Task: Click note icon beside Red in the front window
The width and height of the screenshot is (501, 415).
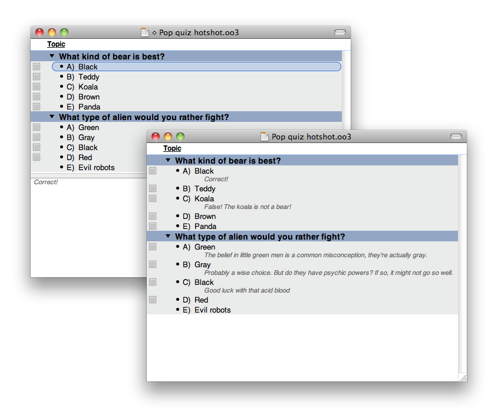Action: tap(153, 300)
